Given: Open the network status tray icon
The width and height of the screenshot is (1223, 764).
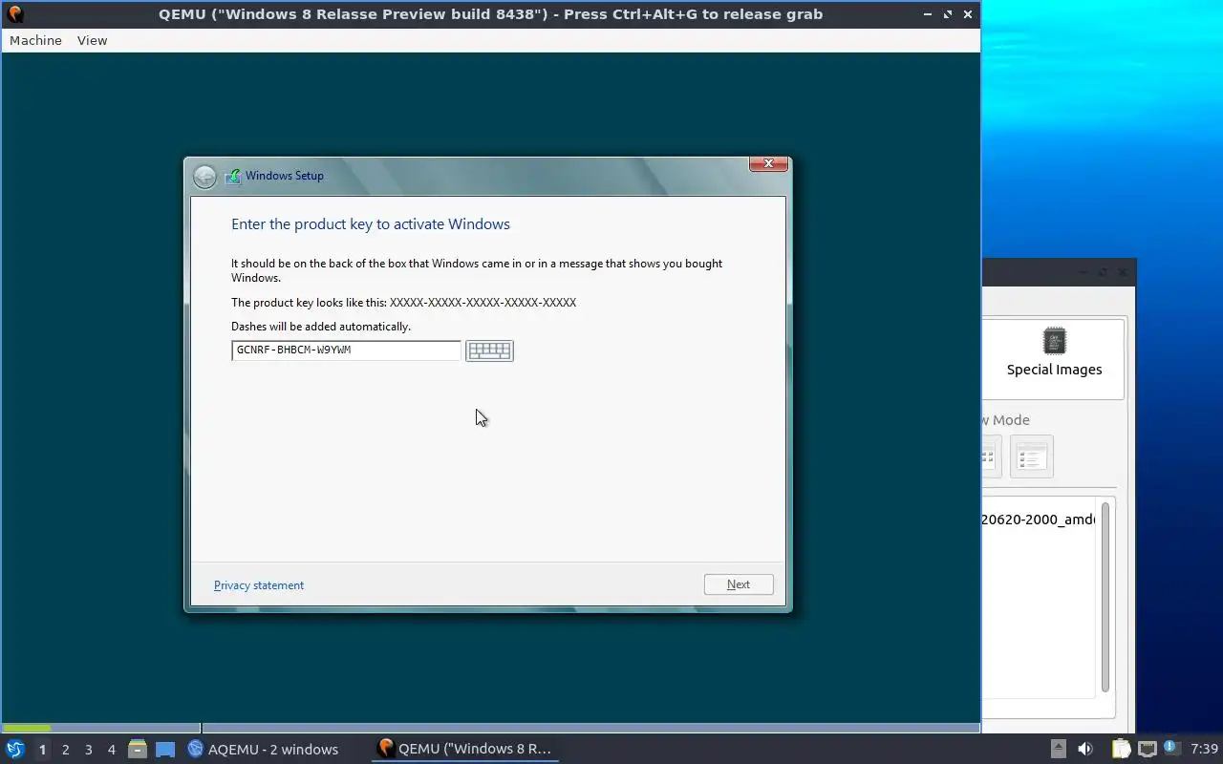Looking at the screenshot, I should pos(1147,749).
